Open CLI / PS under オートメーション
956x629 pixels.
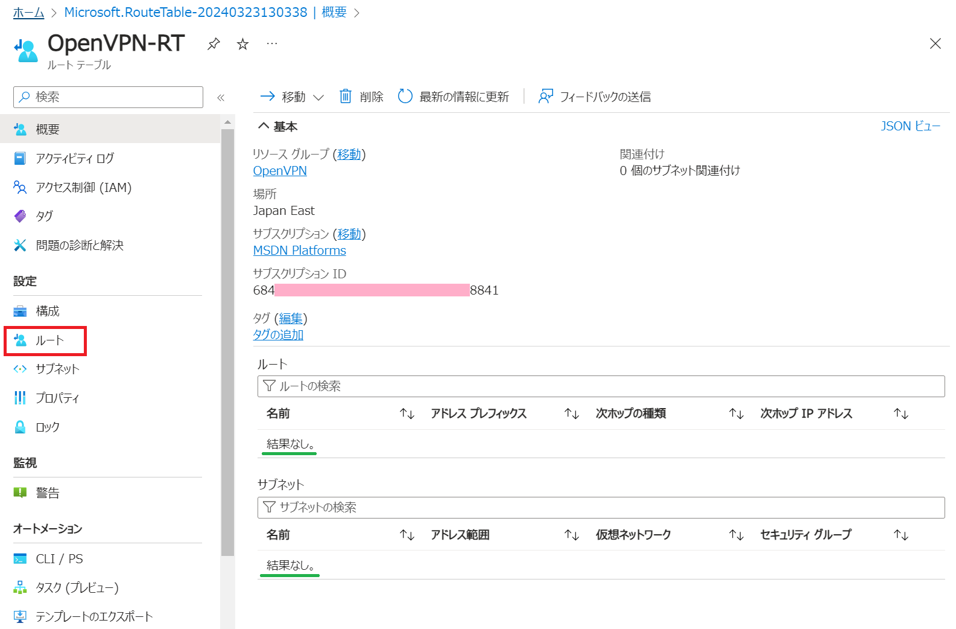[110, 558]
